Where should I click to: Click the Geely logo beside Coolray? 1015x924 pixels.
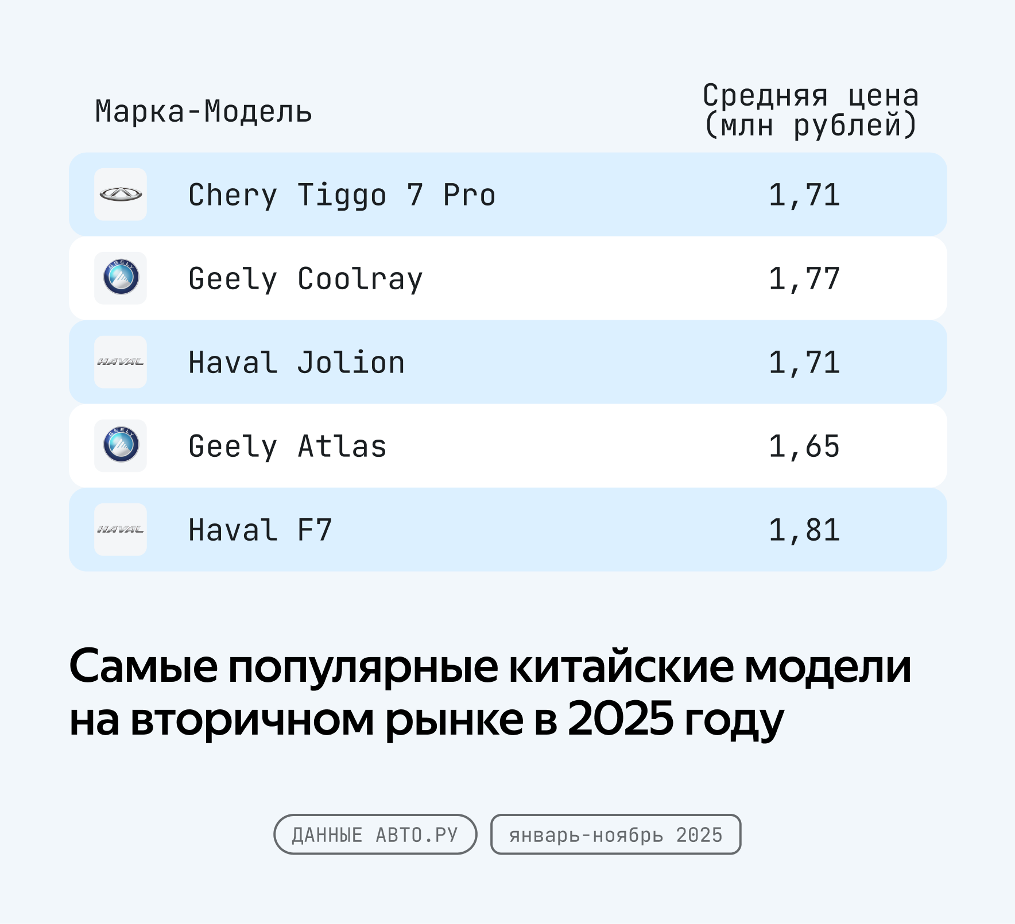[121, 278]
